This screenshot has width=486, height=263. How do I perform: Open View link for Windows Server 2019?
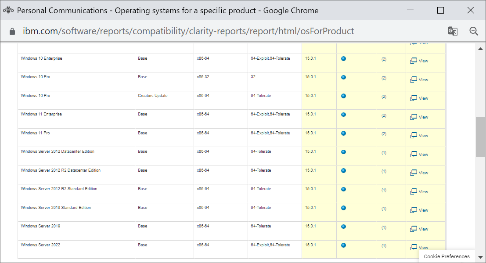click(419, 229)
